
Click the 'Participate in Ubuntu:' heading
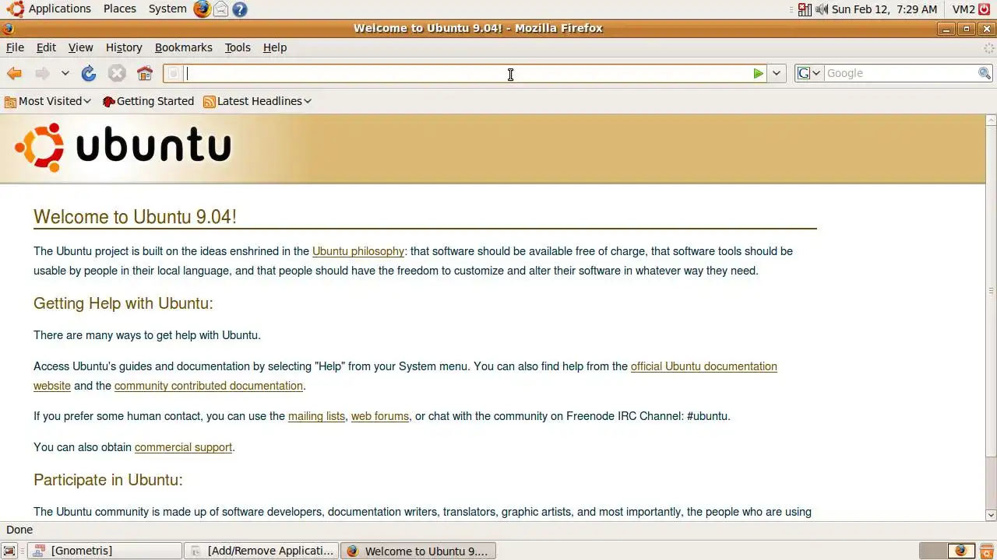pyautogui.click(x=108, y=480)
